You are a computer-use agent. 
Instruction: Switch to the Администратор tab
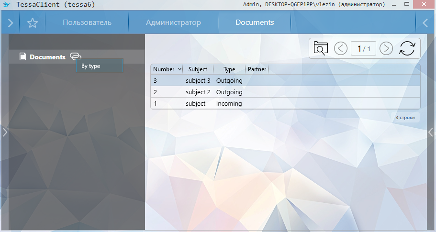173,22
